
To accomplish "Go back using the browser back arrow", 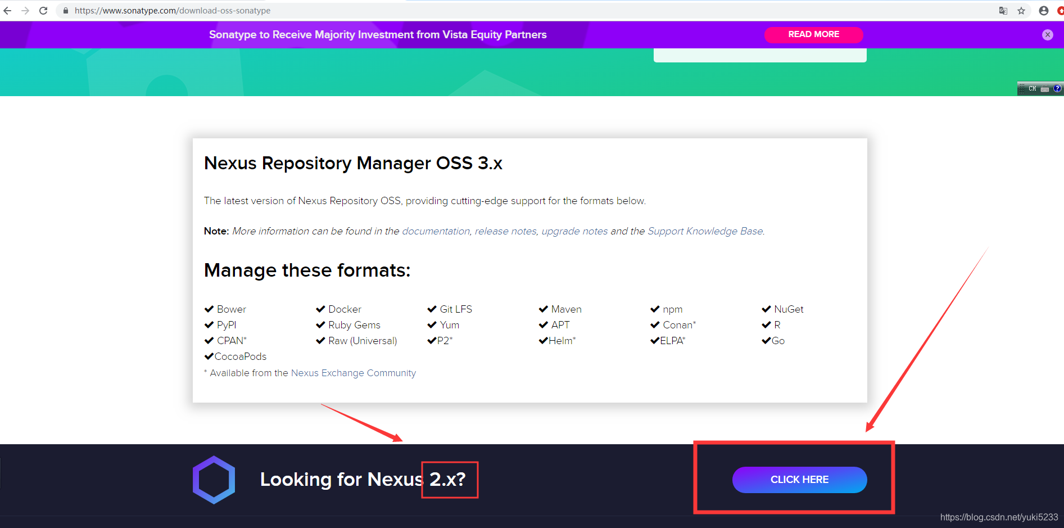I will (7, 11).
